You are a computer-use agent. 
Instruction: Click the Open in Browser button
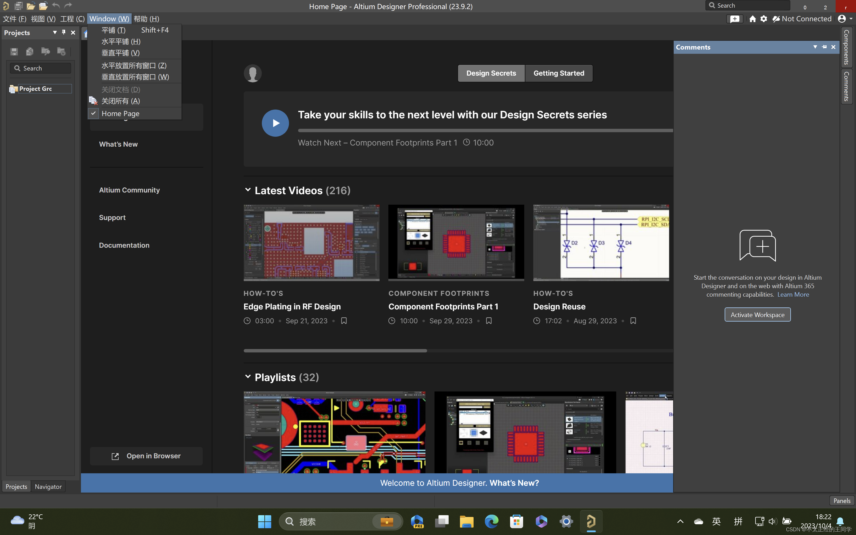146,456
